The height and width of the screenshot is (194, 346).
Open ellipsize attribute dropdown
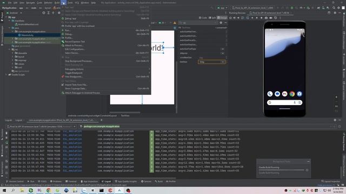(222, 53)
